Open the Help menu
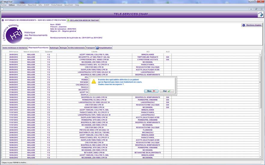This screenshot has width=265, height=165. tap(77, 5)
